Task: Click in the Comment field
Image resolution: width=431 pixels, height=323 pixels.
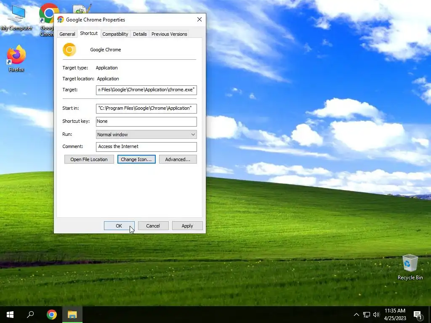Action: pos(146,147)
